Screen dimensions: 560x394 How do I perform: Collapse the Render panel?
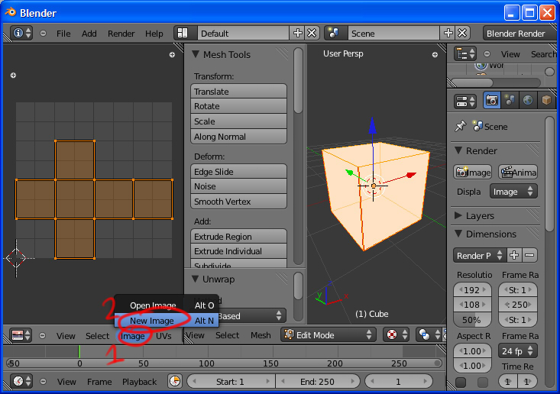(x=459, y=150)
